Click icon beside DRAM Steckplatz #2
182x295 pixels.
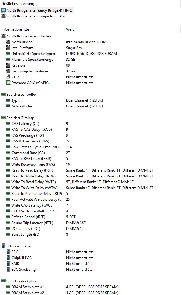pyautogui.click(x=8, y=293)
